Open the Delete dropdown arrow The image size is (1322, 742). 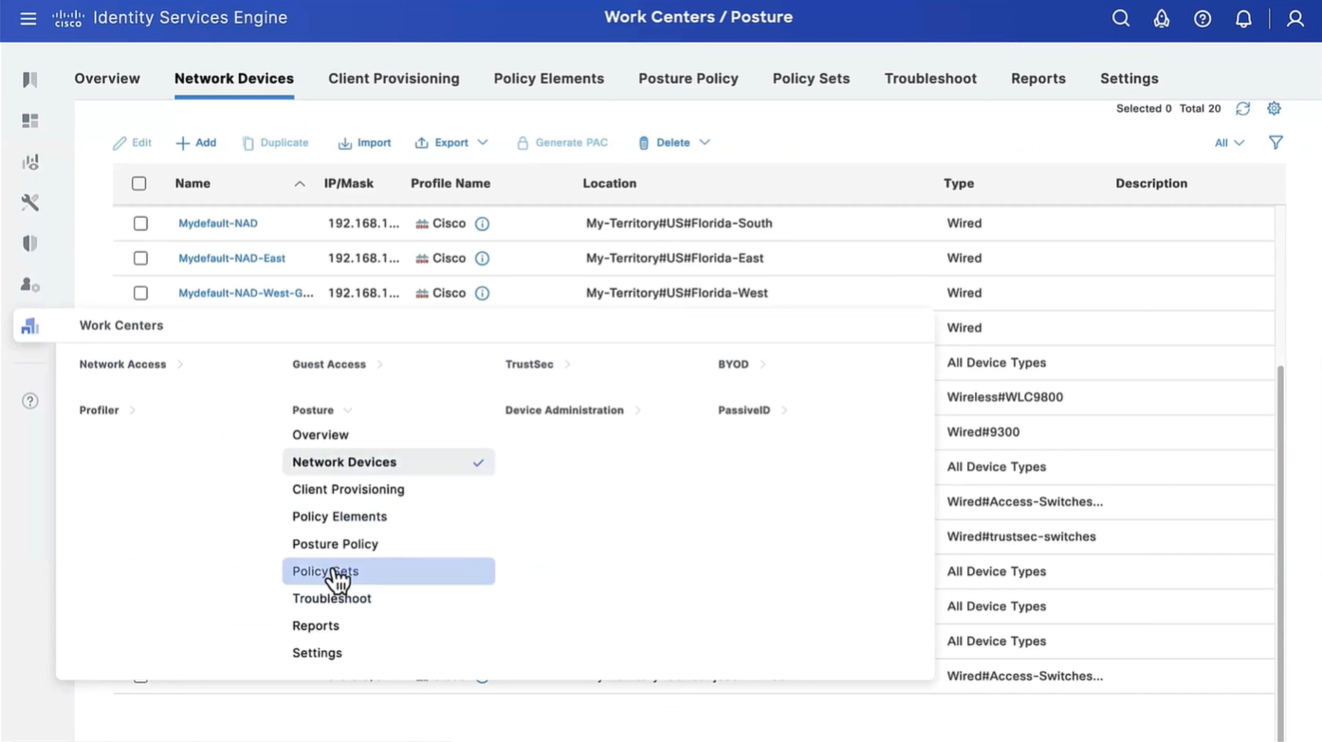click(x=705, y=143)
